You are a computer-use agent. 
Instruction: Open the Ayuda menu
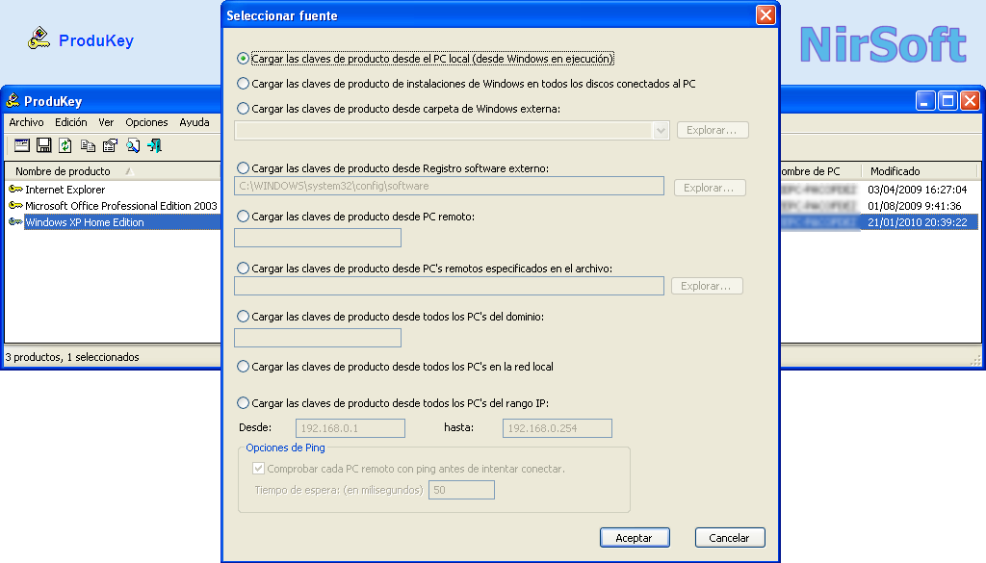(195, 122)
